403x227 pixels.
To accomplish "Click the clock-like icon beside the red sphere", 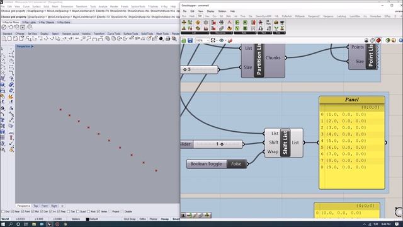I will click(372, 40).
